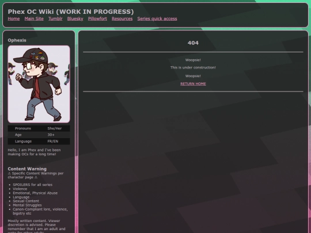Click the 'Sexual Content' list item
Screen dimensions: 311x233
click(26, 201)
